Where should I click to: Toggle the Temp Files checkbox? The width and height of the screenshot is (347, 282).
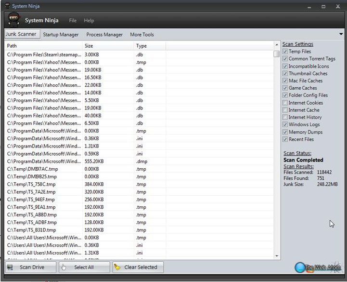pyautogui.click(x=285, y=52)
